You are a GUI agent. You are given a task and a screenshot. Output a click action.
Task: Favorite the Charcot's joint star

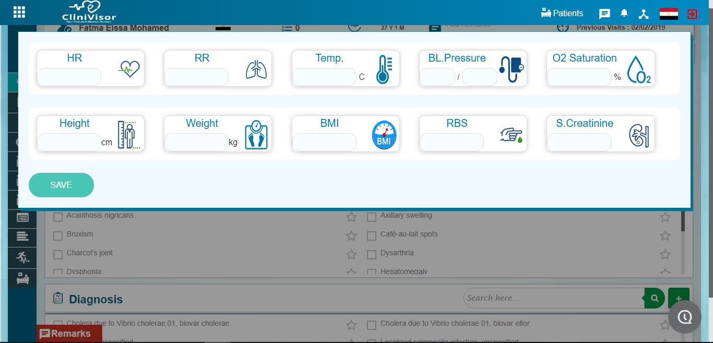[x=351, y=254]
